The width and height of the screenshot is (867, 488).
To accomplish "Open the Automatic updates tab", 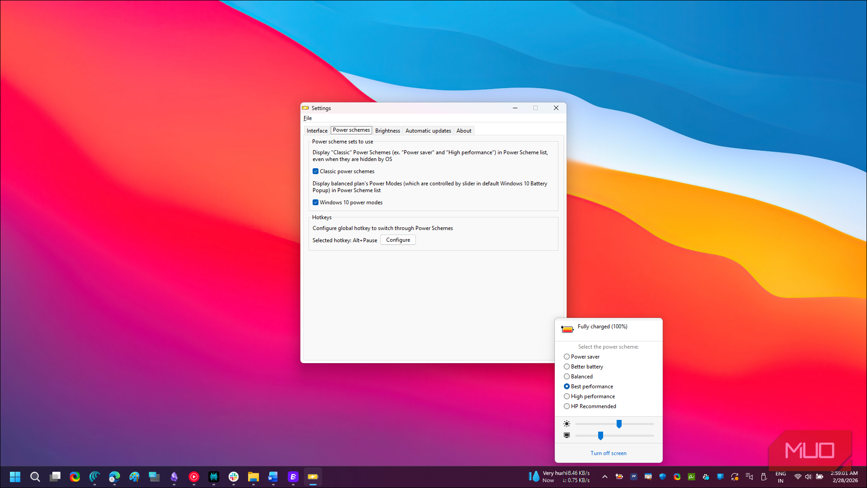I will click(x=428, y=131).
